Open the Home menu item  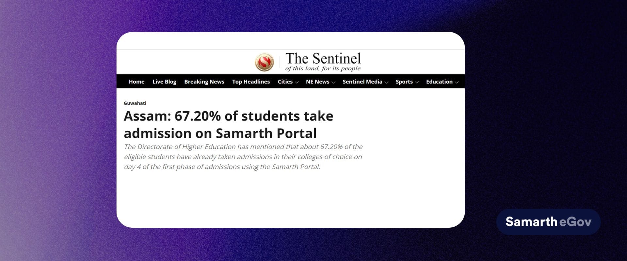136,82
